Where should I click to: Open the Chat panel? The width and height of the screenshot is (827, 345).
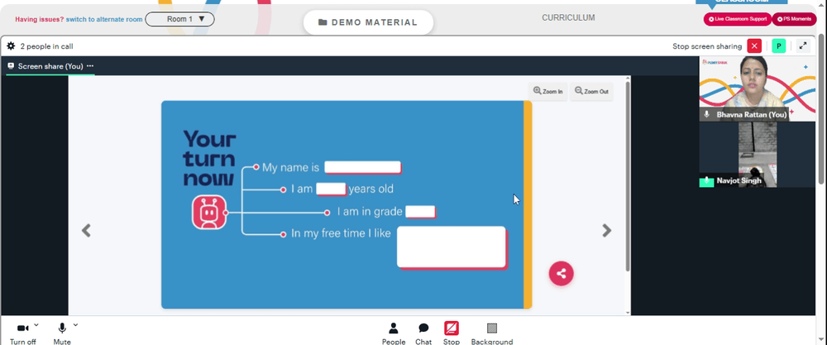(423, 334)
